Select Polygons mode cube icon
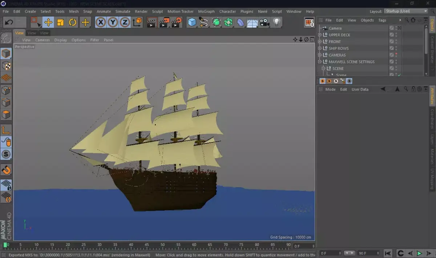The width and height of the screenshot is (436, 258). (x=6, y=115)
